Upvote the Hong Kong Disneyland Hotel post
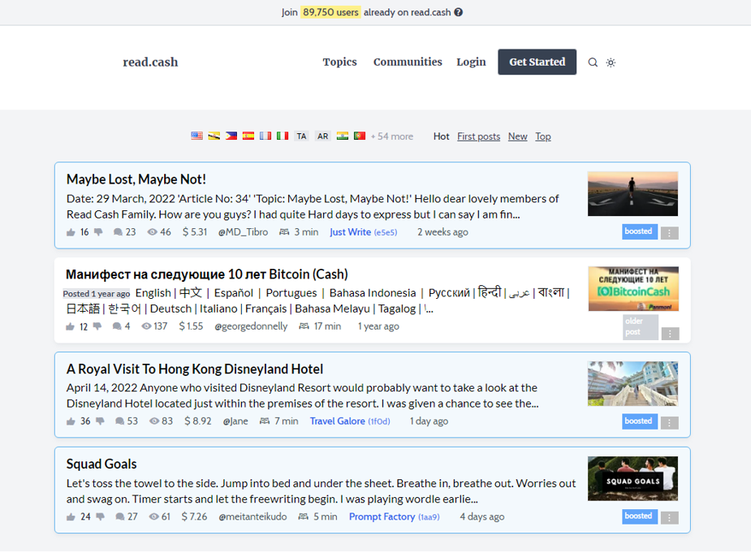The height and width of the screenshot is (553, 751). tap(71, 421)
